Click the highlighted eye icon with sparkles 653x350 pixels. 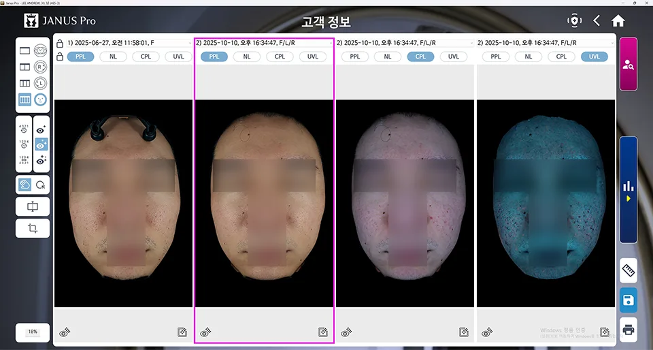tap(41, 144)
